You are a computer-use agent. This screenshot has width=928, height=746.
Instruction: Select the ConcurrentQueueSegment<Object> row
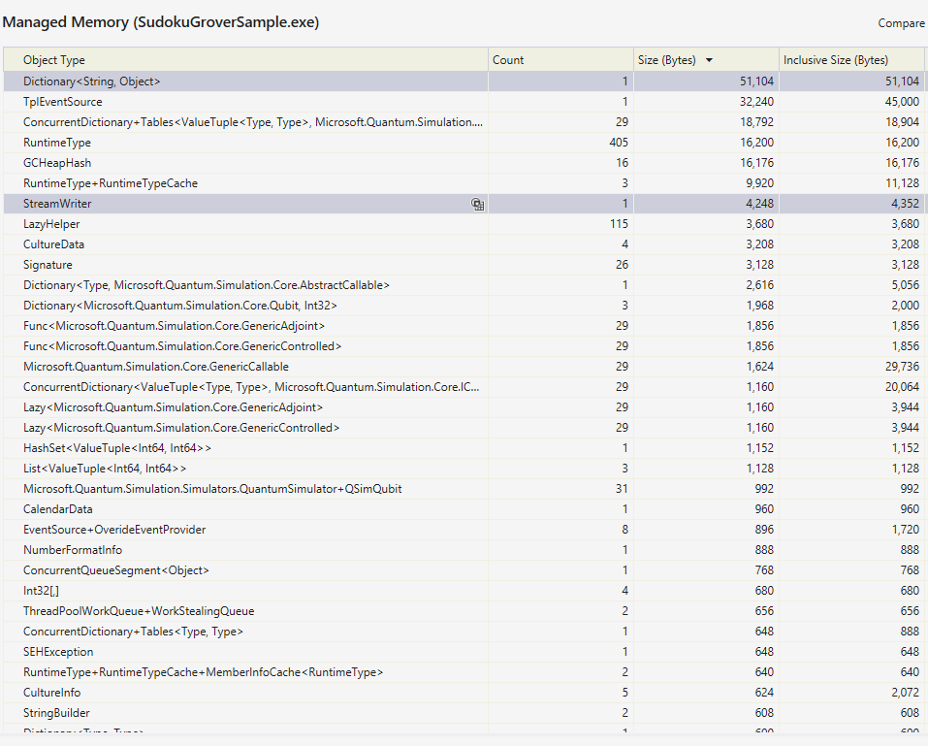point(464,570)
